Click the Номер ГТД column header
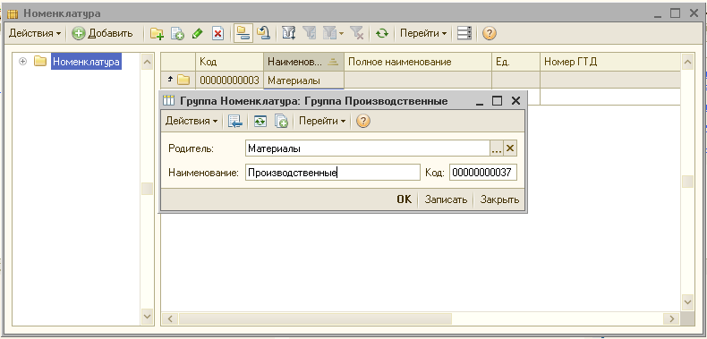This screenshot has width=707, height=339. [609, 62]
